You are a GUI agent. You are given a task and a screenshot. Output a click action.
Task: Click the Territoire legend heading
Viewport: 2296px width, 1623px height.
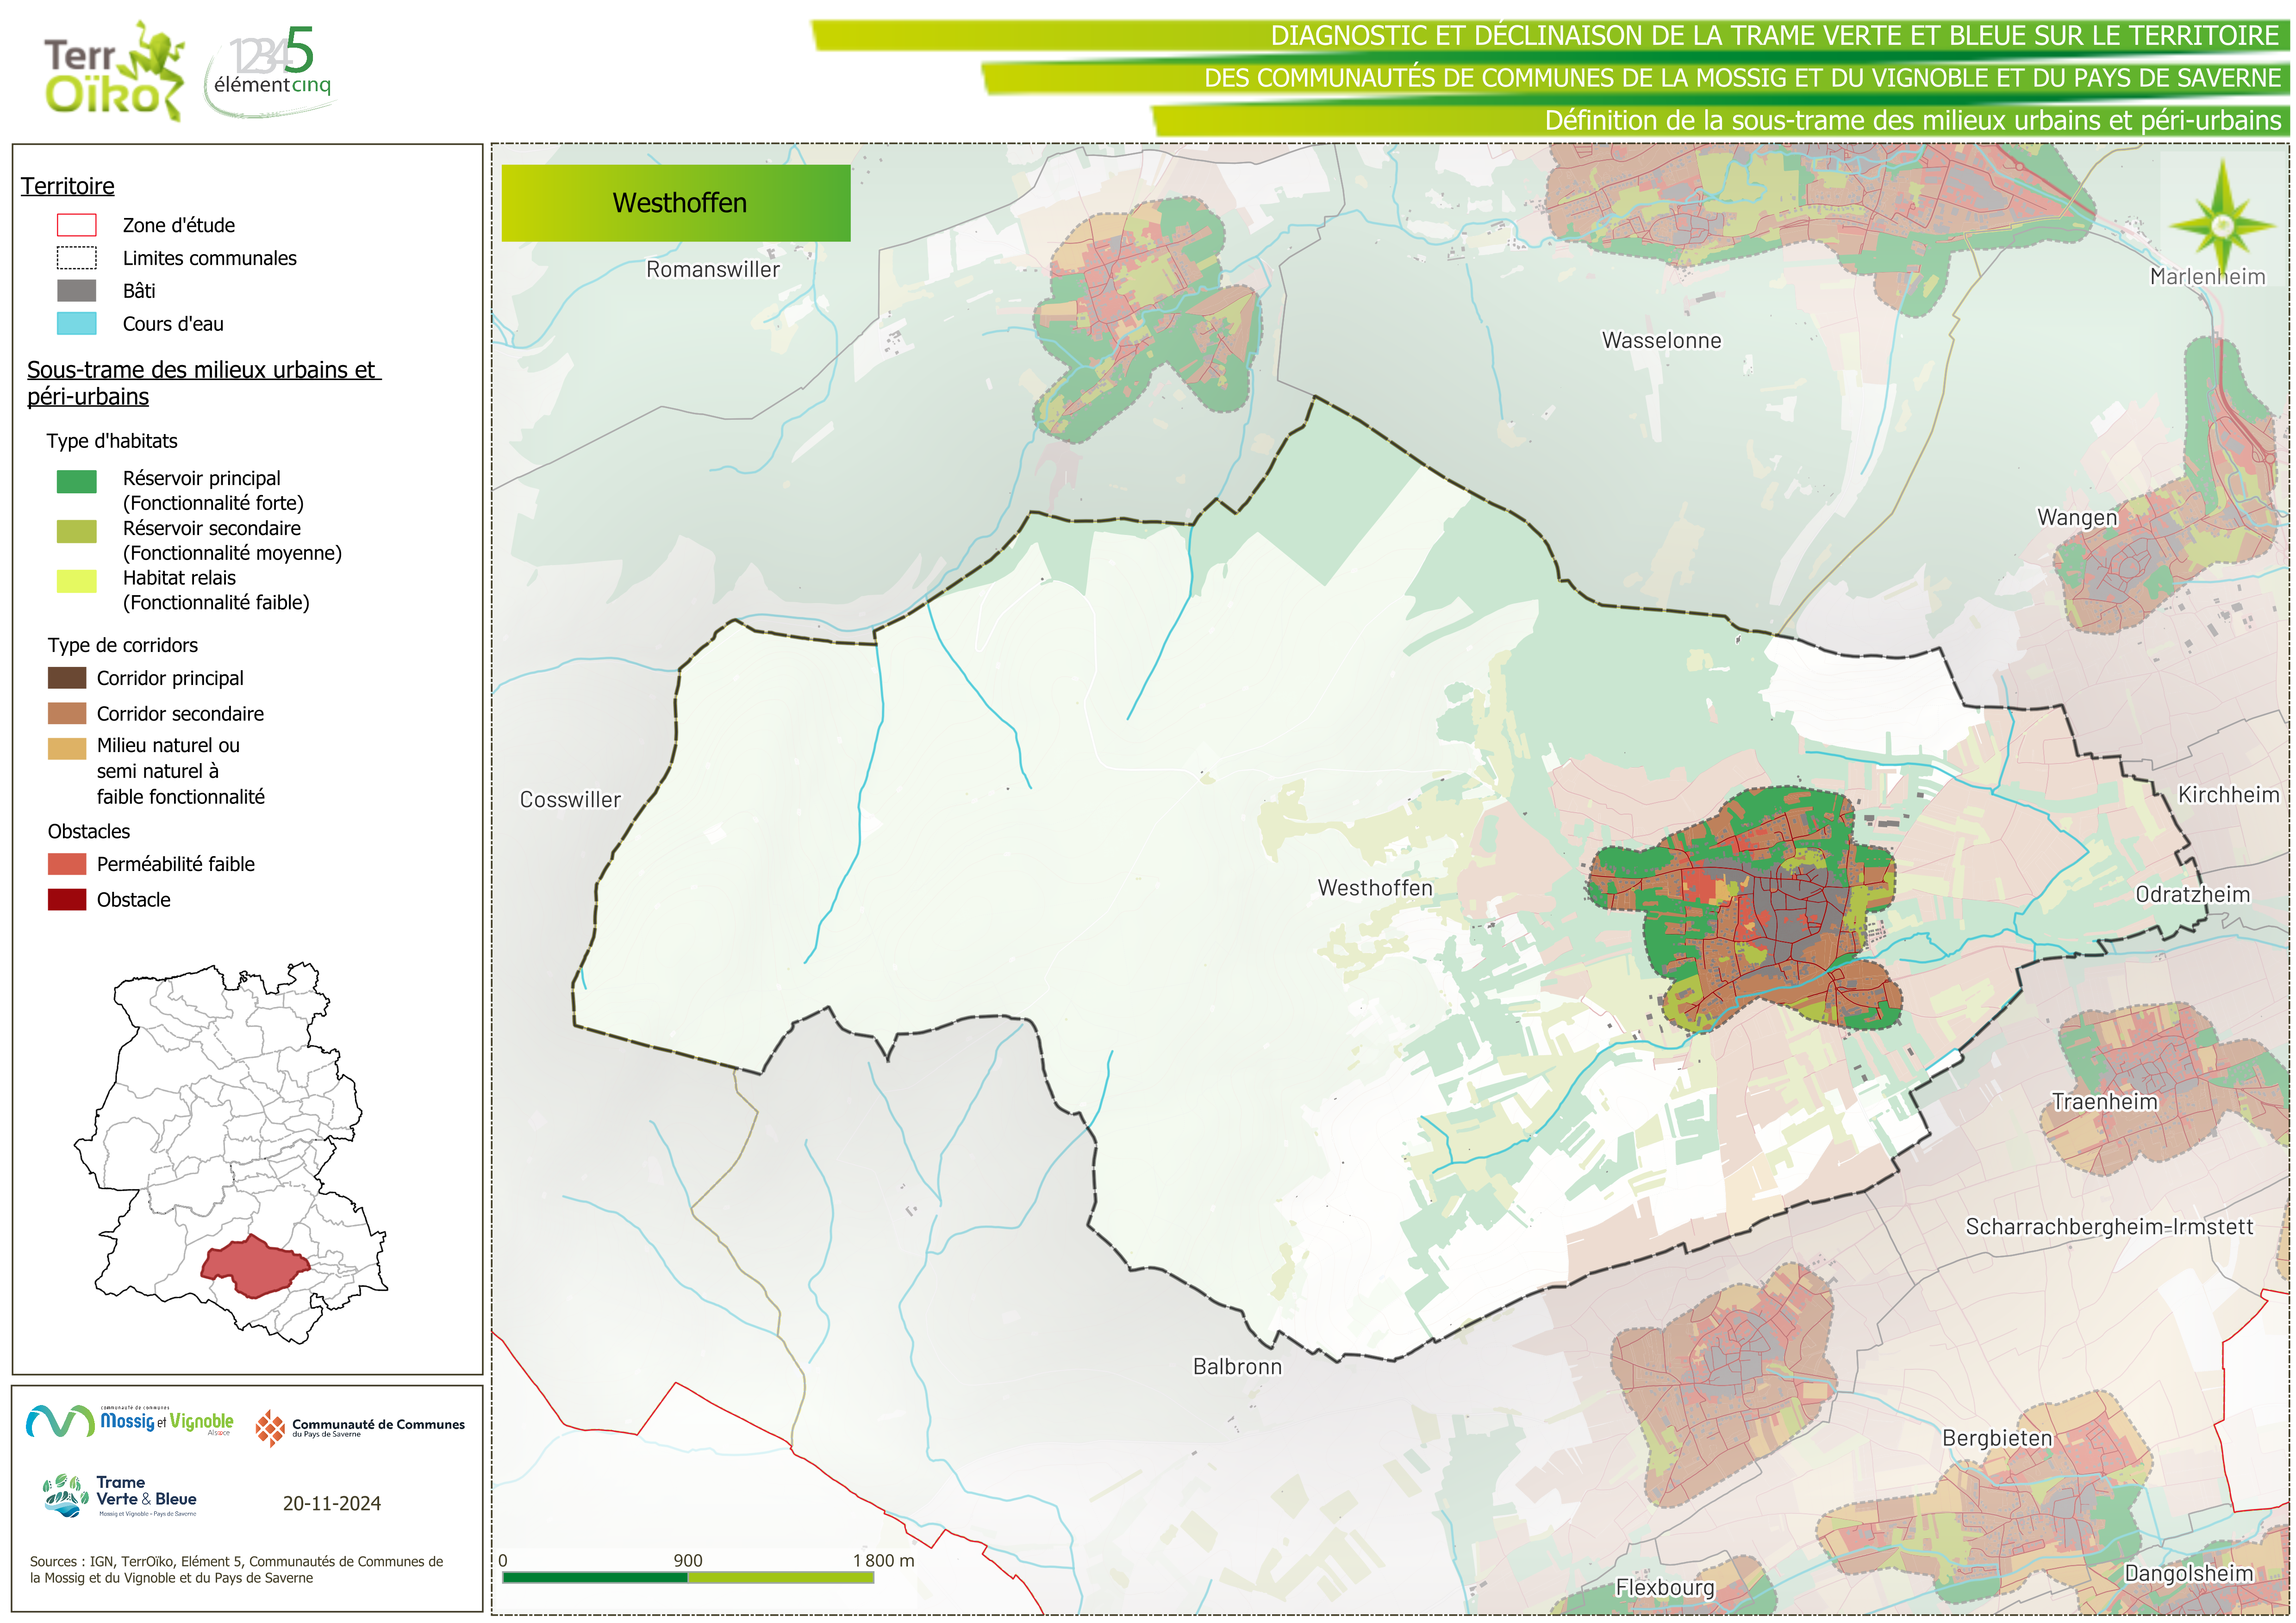click(x=67, y=186)
